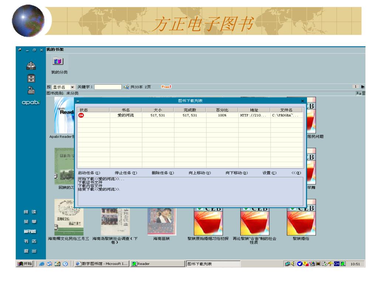Click the 百分比 column header
Image resolution: width=378 pixels, height=283 pixels.
[x=222, y=110]
